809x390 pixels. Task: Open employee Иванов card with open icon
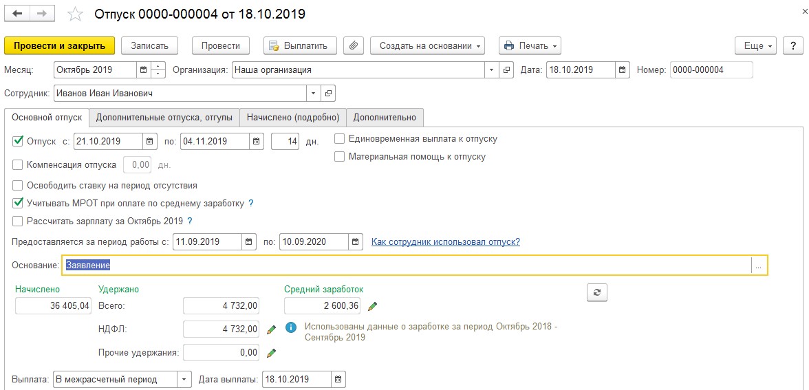point(328,93)
